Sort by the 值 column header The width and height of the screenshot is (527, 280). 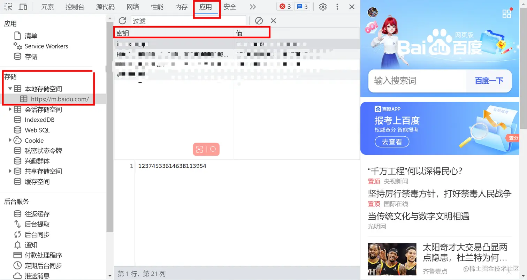(x=297, y=33)
